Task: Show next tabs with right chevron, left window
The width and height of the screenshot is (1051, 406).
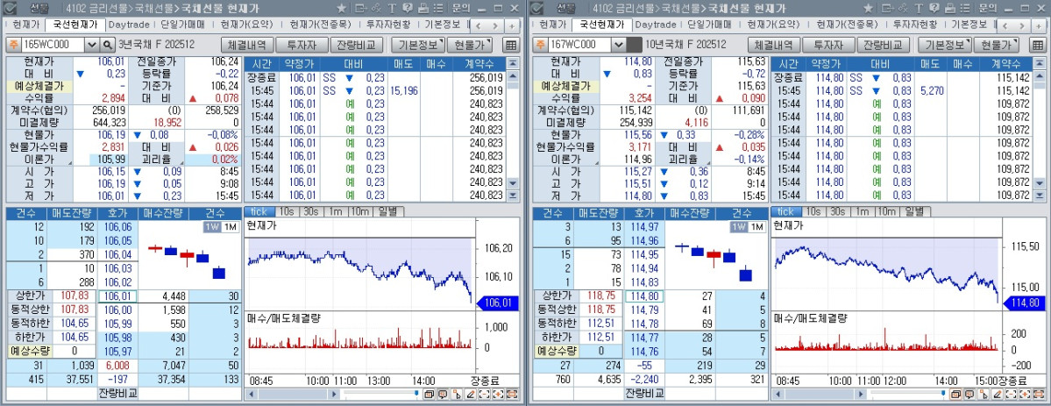Action: tap(495, 25)
